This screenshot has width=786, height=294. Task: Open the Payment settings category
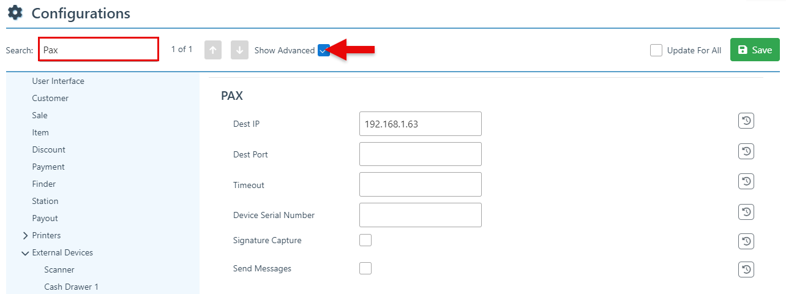pos(48,167)
